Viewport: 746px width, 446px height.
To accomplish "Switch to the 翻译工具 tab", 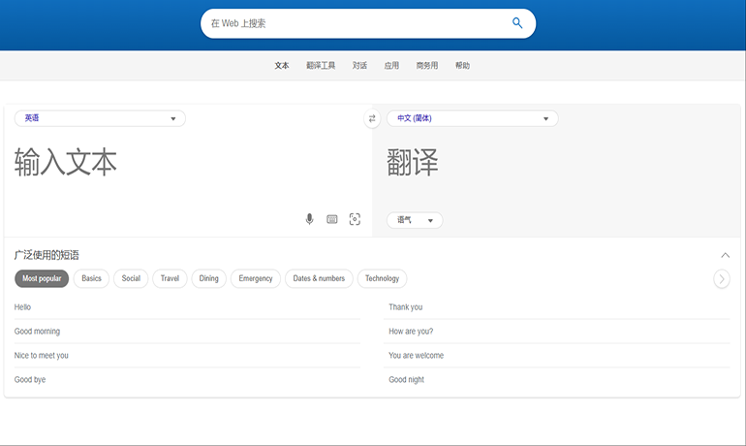I will coord(321,66).
